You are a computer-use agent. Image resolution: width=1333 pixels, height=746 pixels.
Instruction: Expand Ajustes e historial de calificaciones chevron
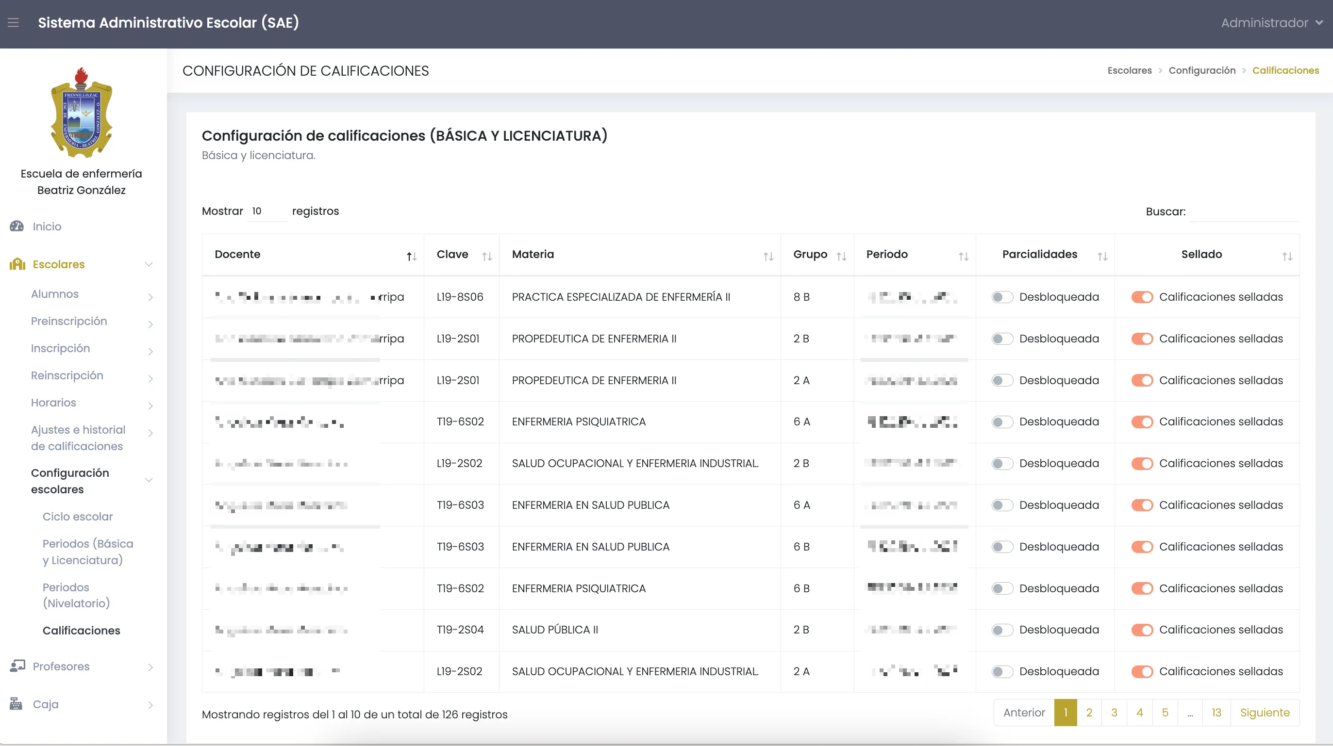pos(150,433)
